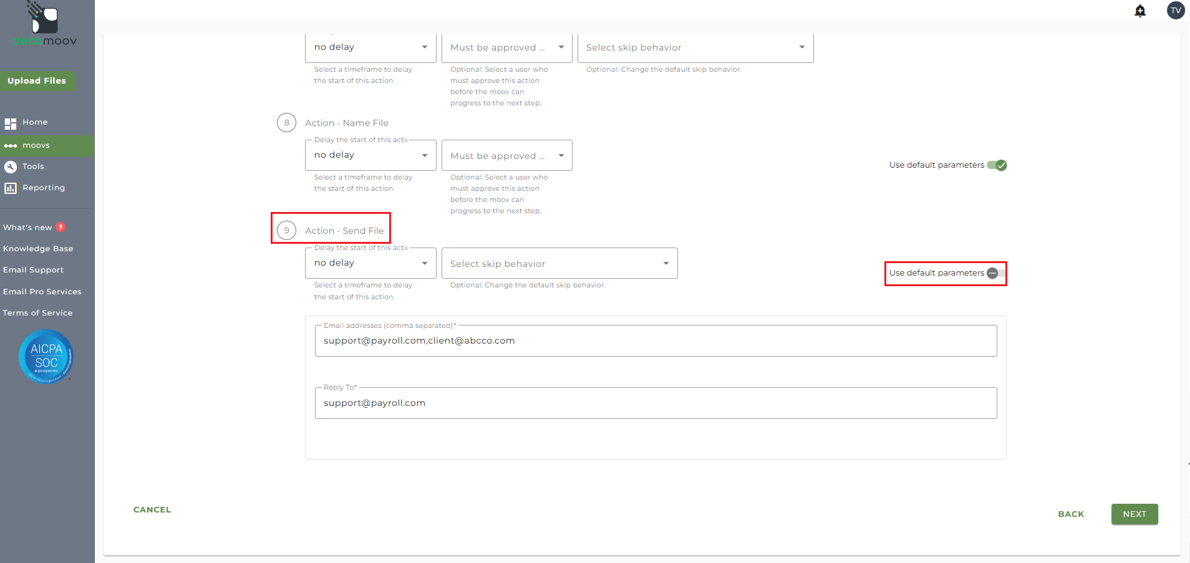Click the moovs sidebar icon
The image size is (1190, 563).
coord(11,146)
